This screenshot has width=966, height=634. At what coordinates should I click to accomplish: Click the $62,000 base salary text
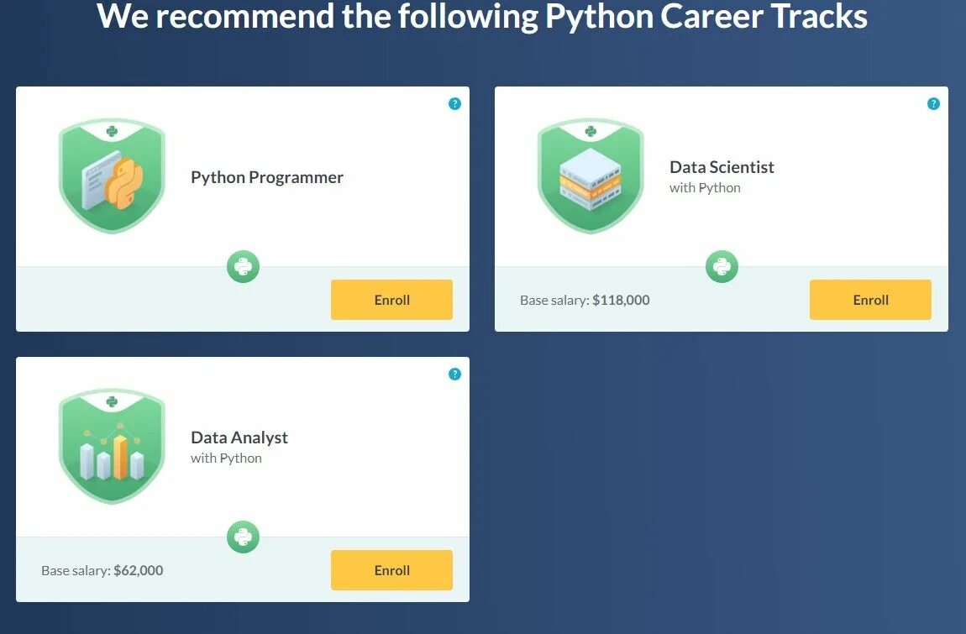[x=139, y=571]
